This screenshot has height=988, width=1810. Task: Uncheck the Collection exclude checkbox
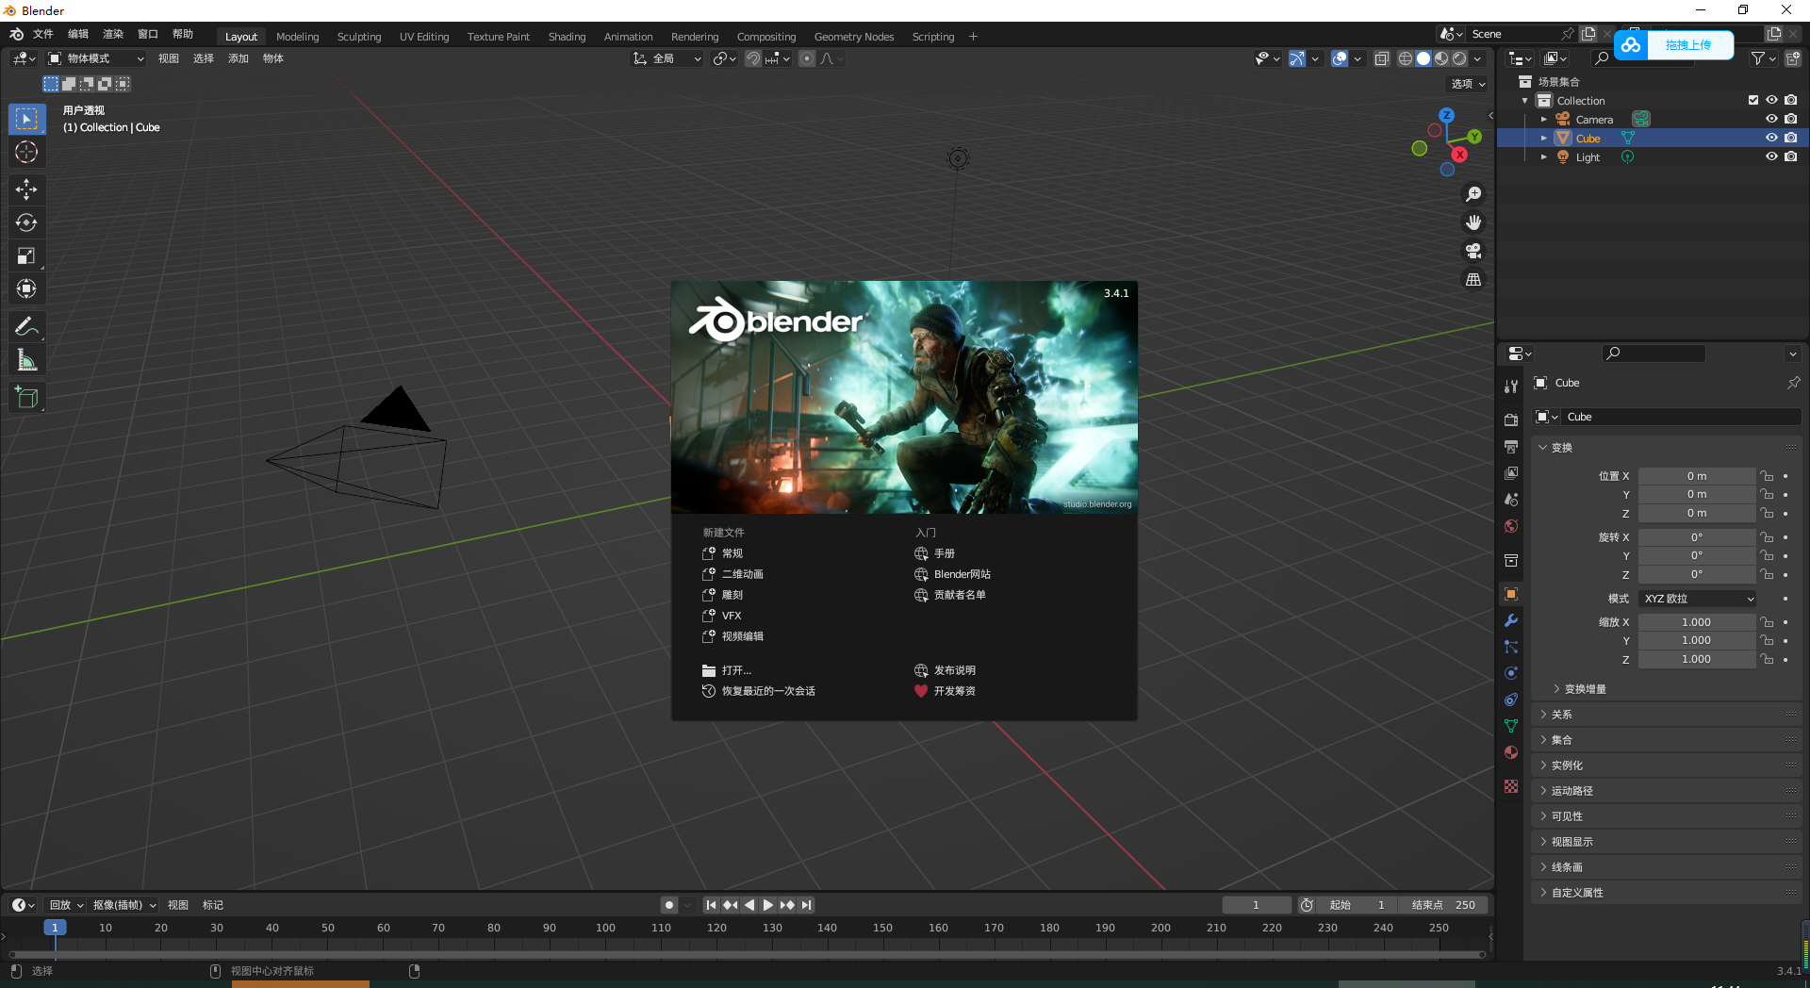tap(1752, 100)
